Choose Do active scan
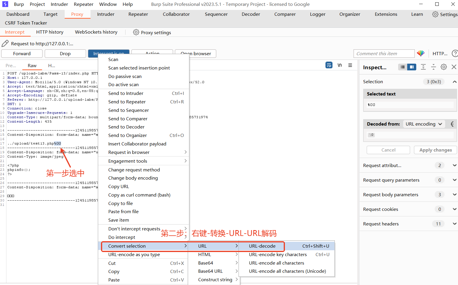Image resolution: width=458 pixels, height=285 pixels. 144,84
